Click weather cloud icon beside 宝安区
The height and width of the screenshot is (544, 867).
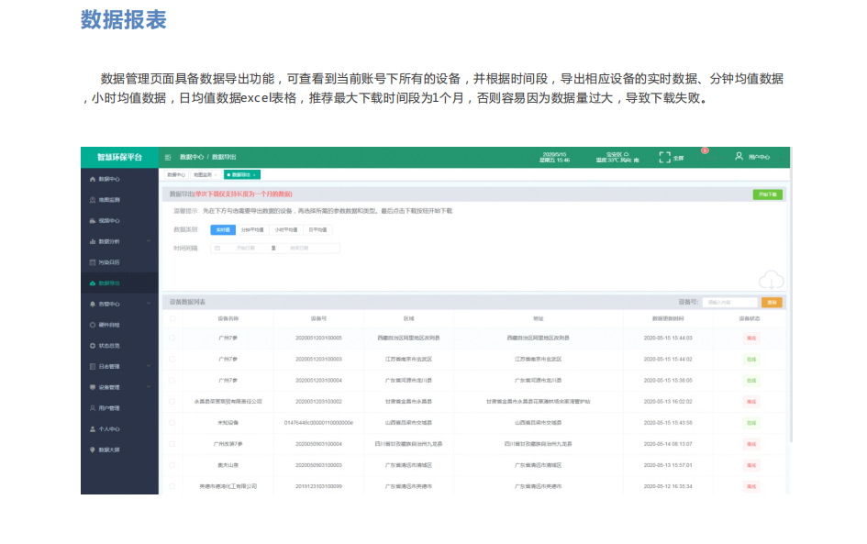(x=626, y=154)
